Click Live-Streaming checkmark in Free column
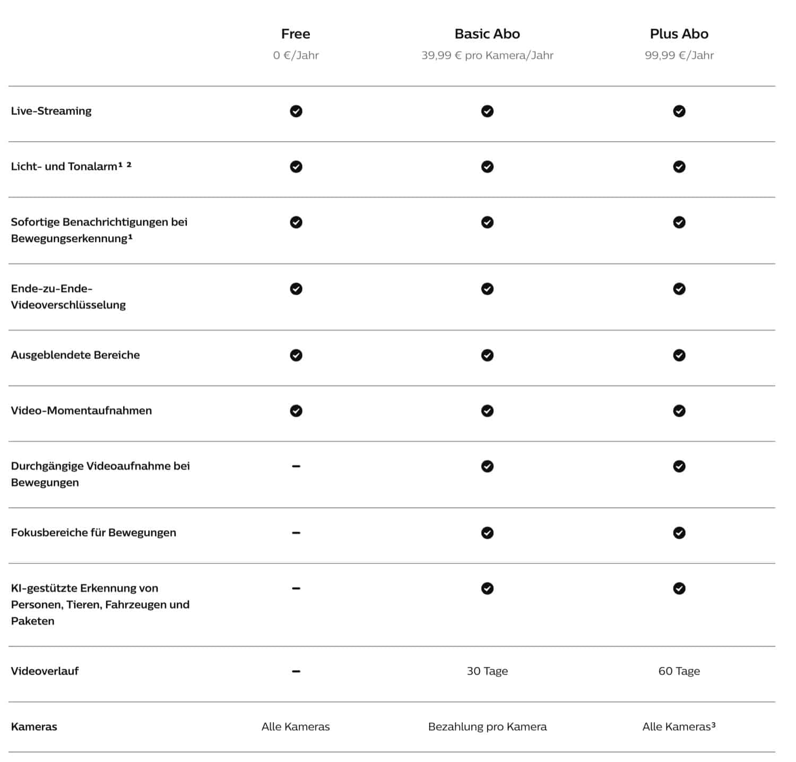The width and height of the screenshot is (796, 762). pos(296,111)
